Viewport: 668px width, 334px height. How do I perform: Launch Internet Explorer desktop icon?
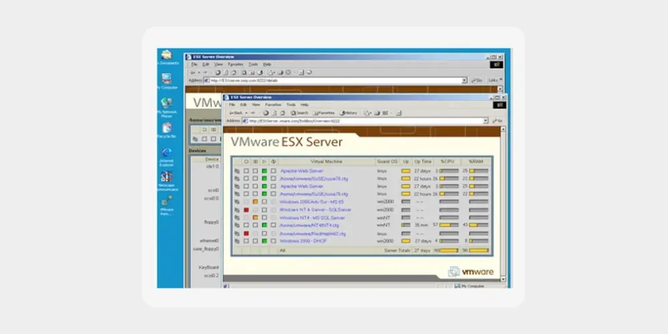coord(166,152)
